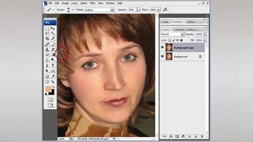Select the Lasso tool
Viewport: 253px width, 142px height.
pyautogui.click(x=47, y=33)
